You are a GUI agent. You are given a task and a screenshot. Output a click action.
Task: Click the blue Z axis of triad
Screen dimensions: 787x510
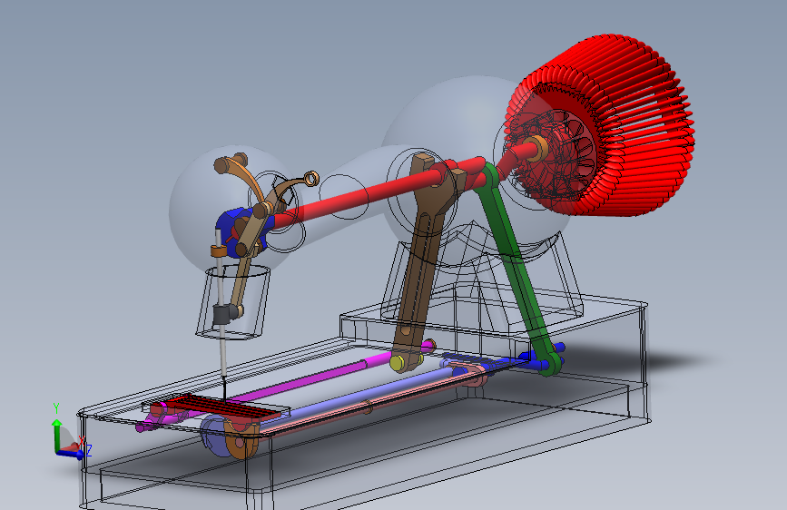tap(70, 455)
